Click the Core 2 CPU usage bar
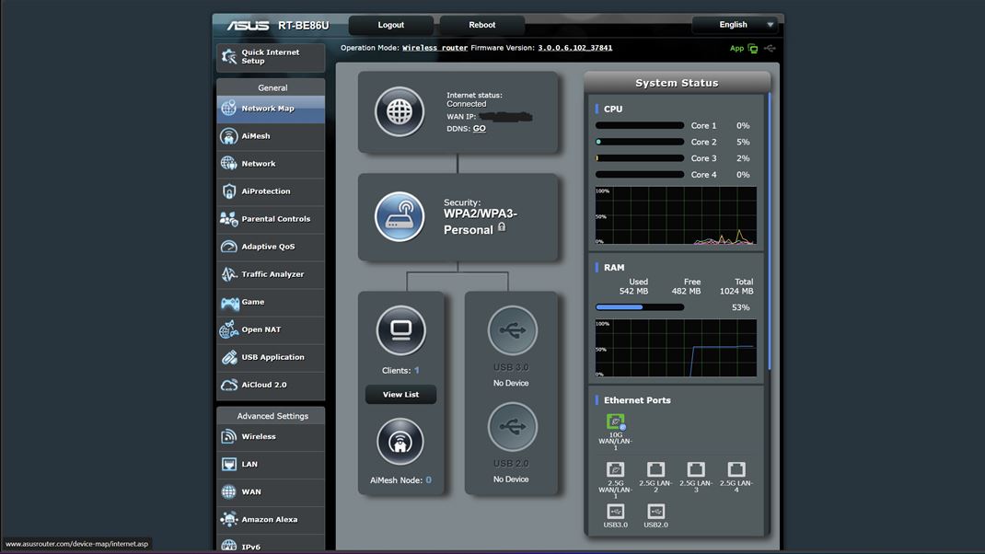985x554 pixels. point(640,142)
